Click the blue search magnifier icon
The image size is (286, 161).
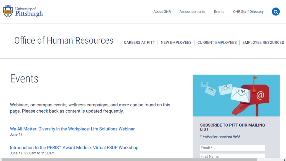276,12
